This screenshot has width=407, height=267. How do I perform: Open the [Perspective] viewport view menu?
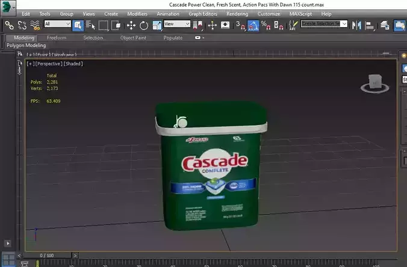tap(49, 64)
